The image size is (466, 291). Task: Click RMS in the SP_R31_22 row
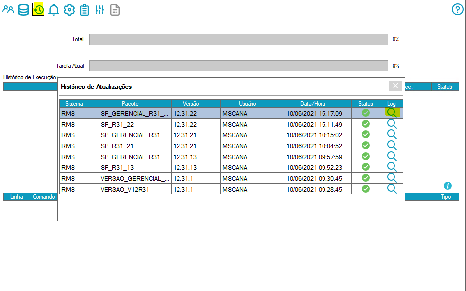[68, 124]
